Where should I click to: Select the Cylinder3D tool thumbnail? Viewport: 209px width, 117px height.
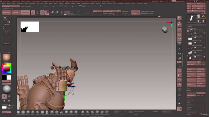199,17
